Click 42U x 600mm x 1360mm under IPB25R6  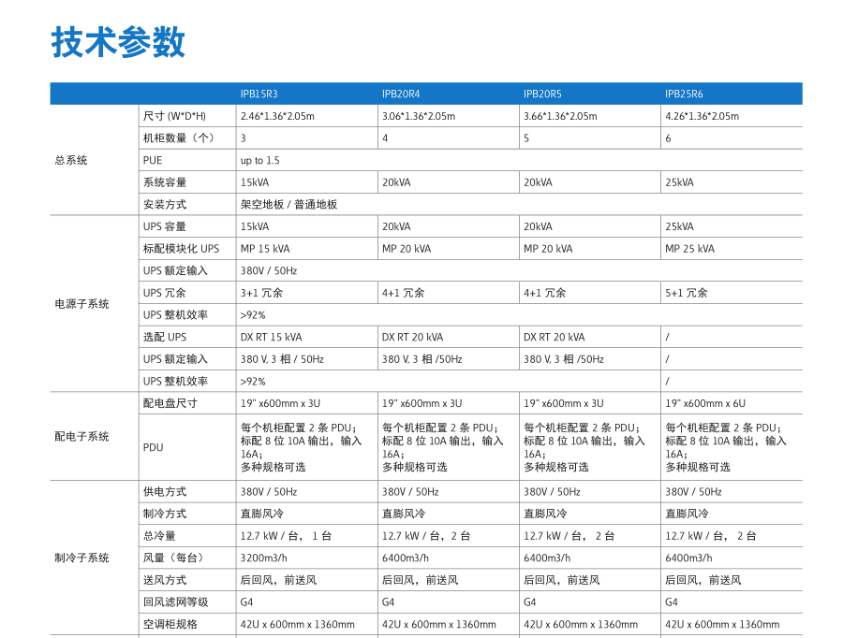[722, 624]
